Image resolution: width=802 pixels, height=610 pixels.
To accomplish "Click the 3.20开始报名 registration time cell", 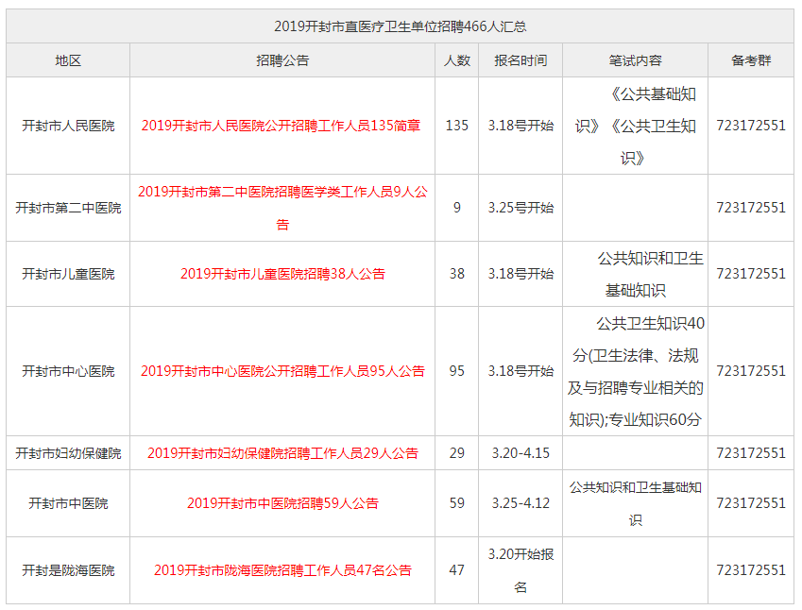I will (520, 570).
